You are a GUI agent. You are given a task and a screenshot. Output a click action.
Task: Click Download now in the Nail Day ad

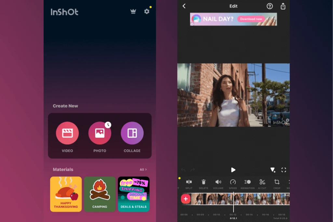[251, 19]
